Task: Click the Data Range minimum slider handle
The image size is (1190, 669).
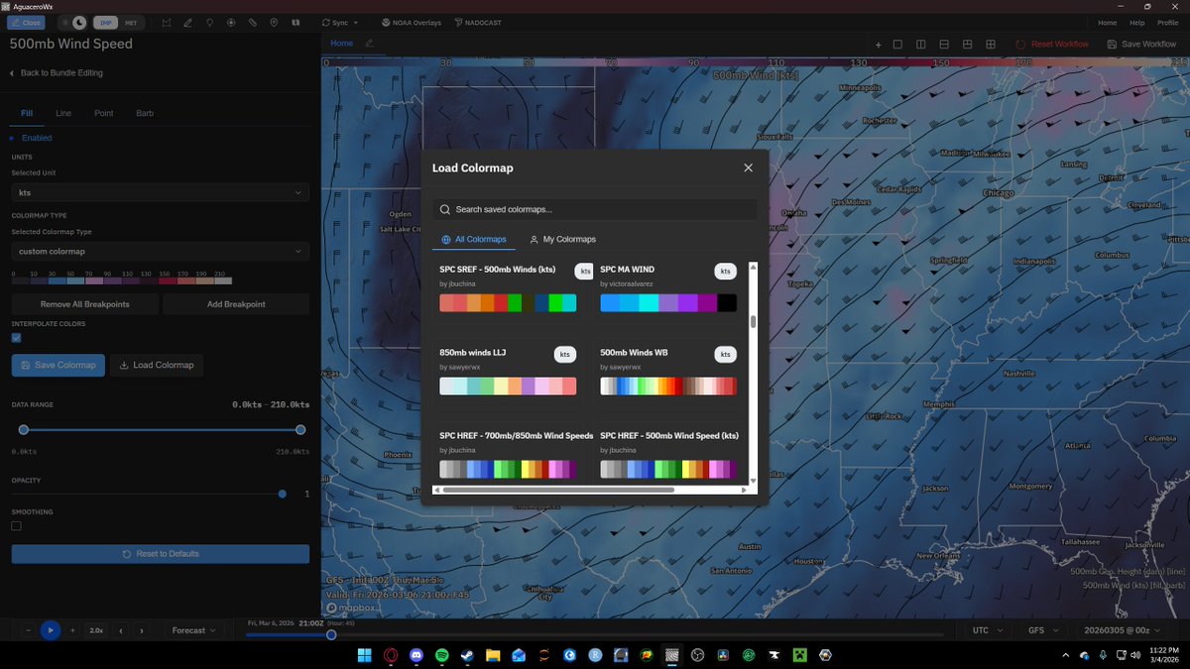Action: 24,430
